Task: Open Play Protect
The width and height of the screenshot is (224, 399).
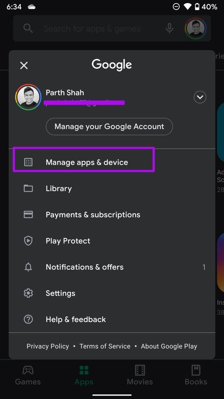Action: pyautogui.click(x=112, y=241)
